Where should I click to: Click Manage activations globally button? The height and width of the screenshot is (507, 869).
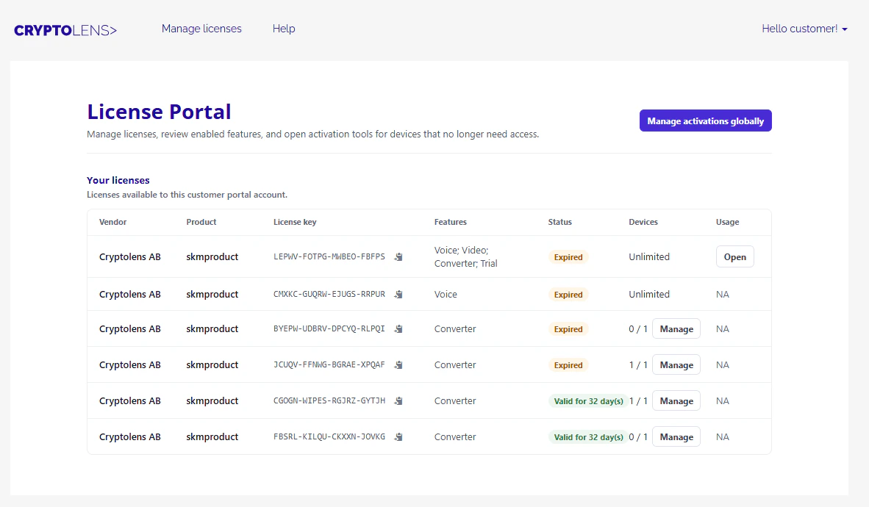pyautogui.click(x=706, y=121)
